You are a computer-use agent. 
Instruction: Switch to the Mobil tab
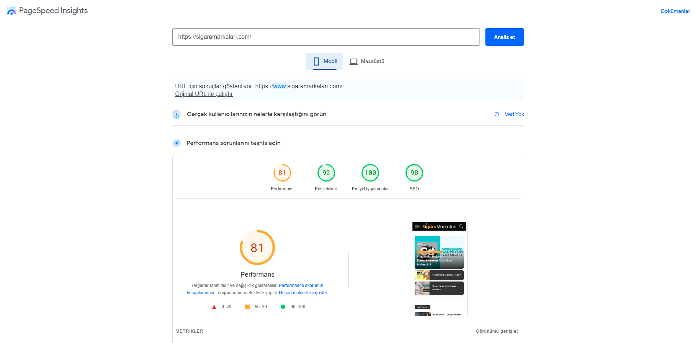(x=324, y=61)
